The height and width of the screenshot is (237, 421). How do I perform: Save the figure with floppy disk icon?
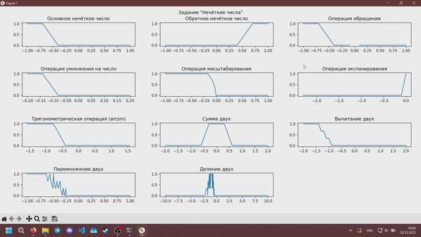[x=55, y=219]
